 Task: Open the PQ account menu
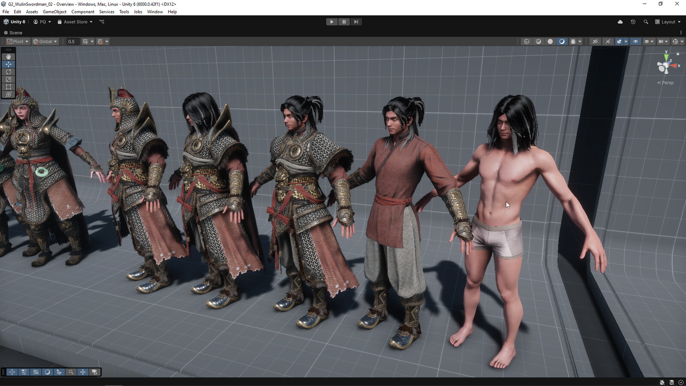click(42, 22)
